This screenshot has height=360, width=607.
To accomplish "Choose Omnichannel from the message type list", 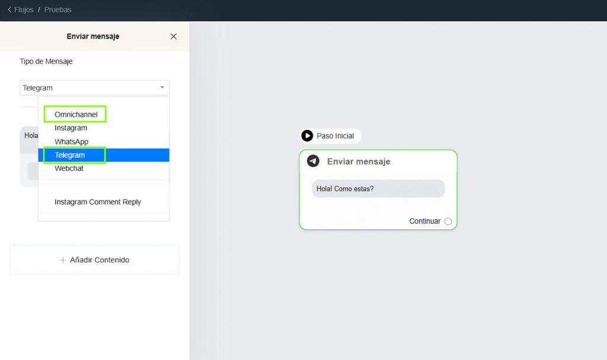I will [76, 114].
